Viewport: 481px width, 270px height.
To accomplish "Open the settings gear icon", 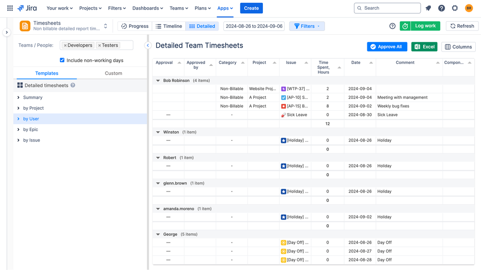I will (455, 8).
